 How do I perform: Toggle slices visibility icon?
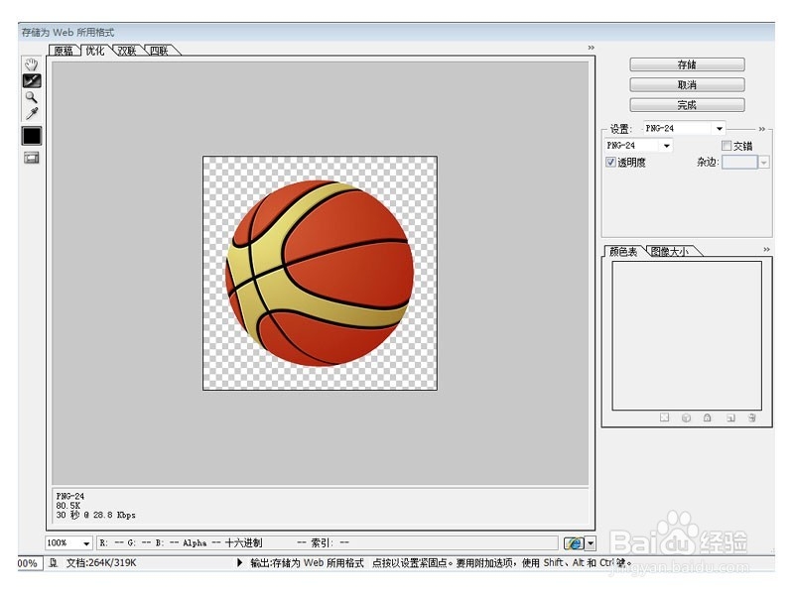[32, 159]
